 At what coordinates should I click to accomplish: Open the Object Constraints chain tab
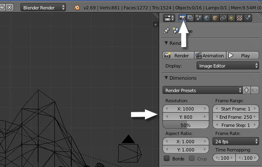point(223,18)
